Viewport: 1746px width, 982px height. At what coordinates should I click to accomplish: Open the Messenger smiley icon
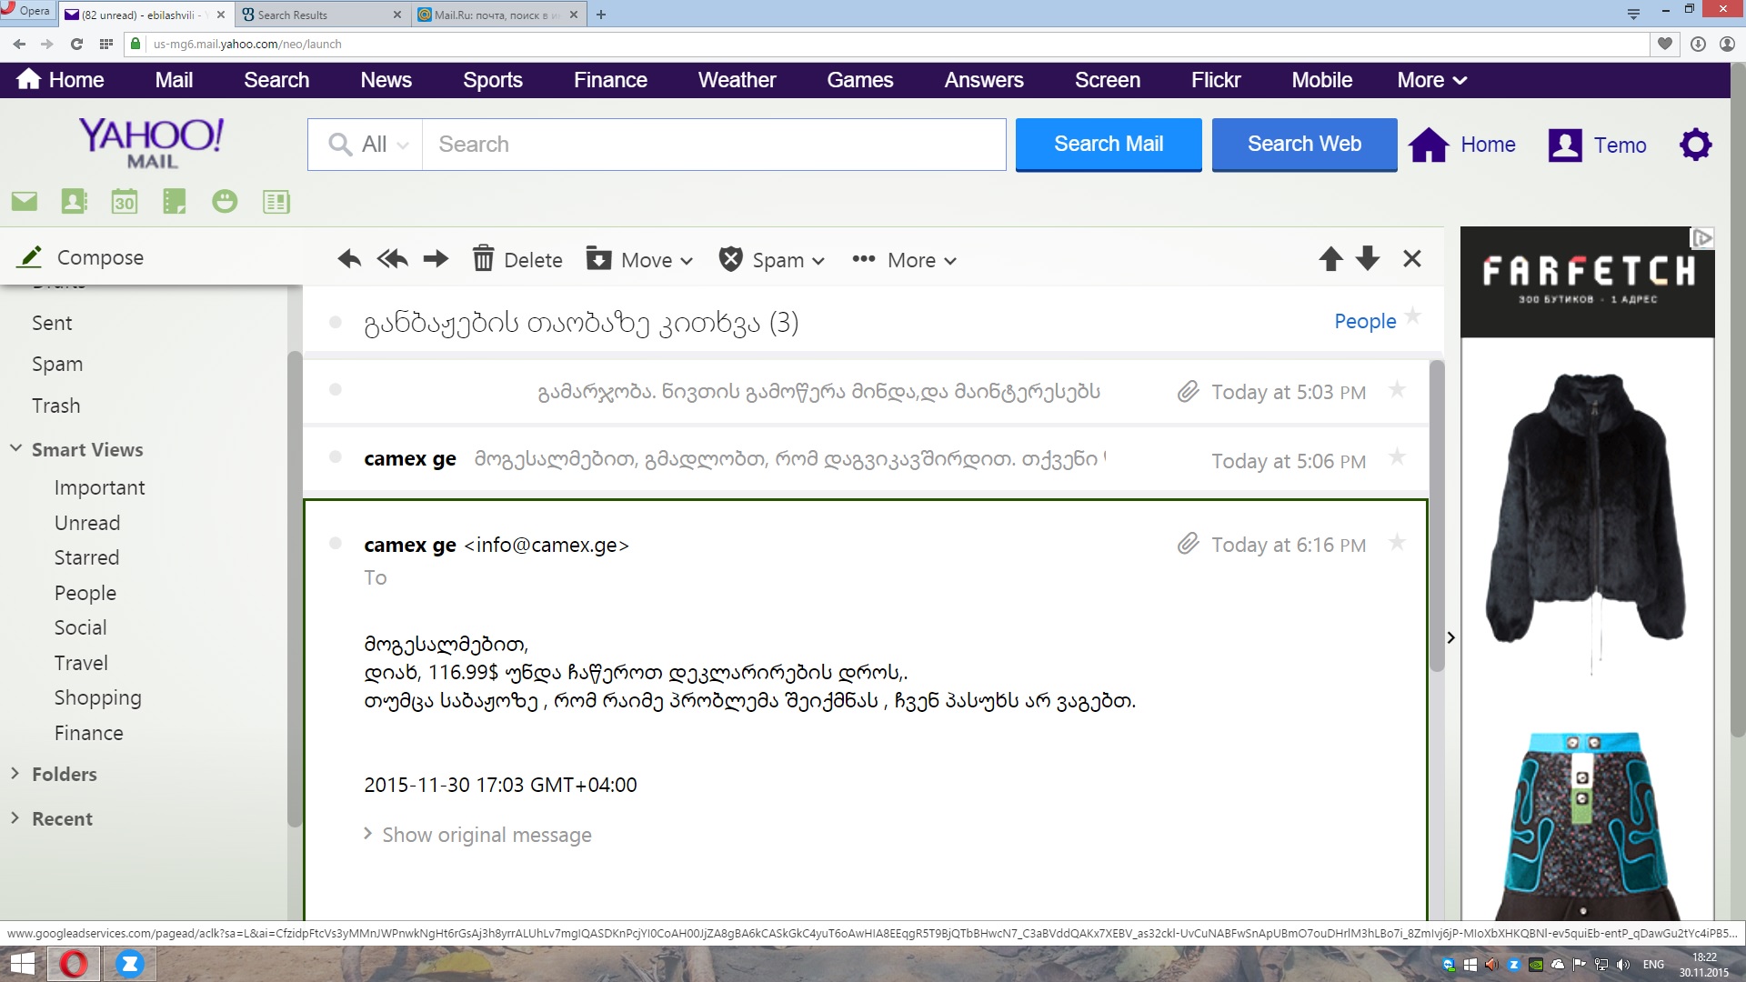click(x=225, y=201)
